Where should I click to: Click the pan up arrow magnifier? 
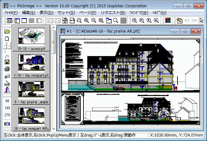point(149,20)
